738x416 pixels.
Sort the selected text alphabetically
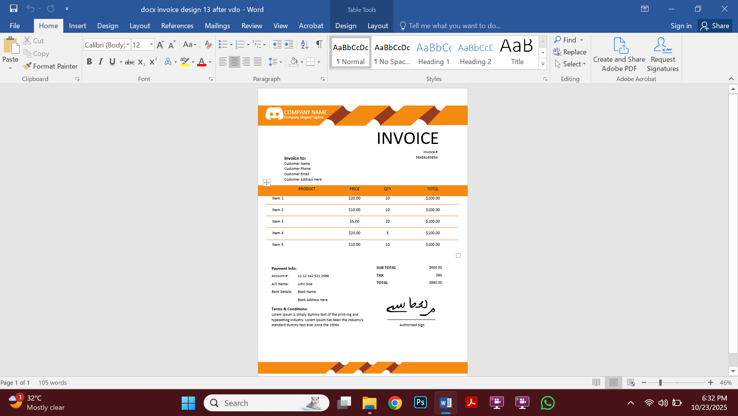pyautogui.click(x=304, y=44)
